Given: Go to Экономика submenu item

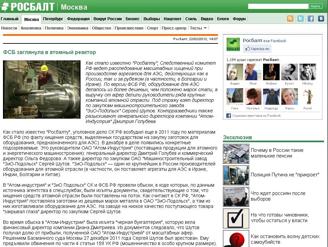Looking at the screenshot, I should [78, 28].
